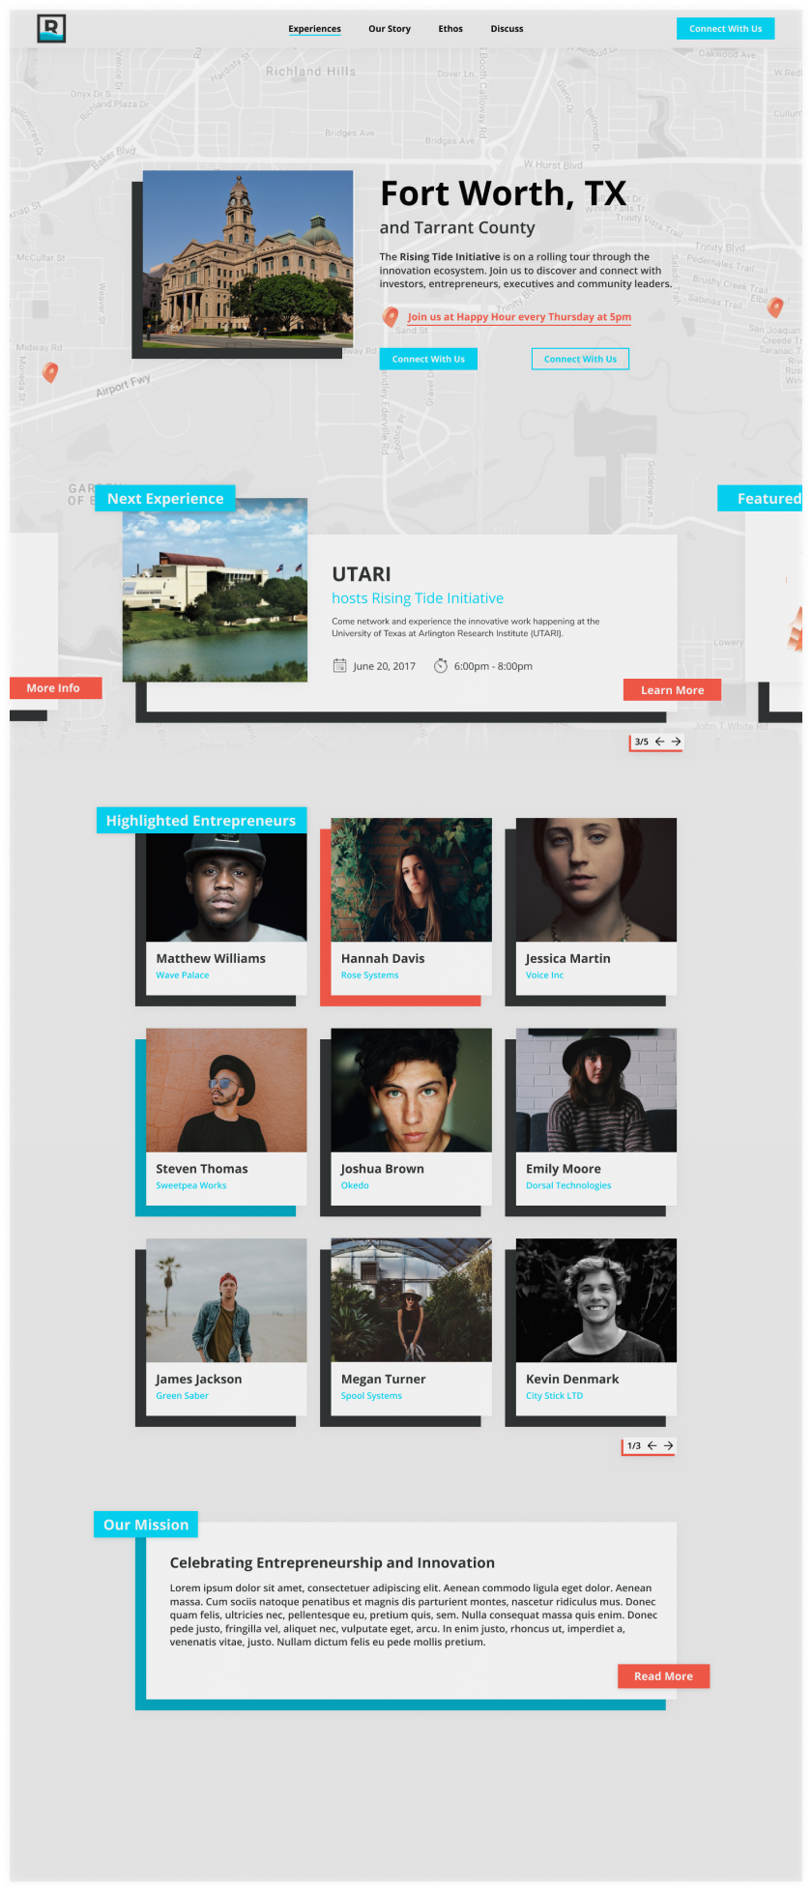The image size is (812, 1892).
Task: Click the outlined Connect With Us button
Action: point(580,359)
